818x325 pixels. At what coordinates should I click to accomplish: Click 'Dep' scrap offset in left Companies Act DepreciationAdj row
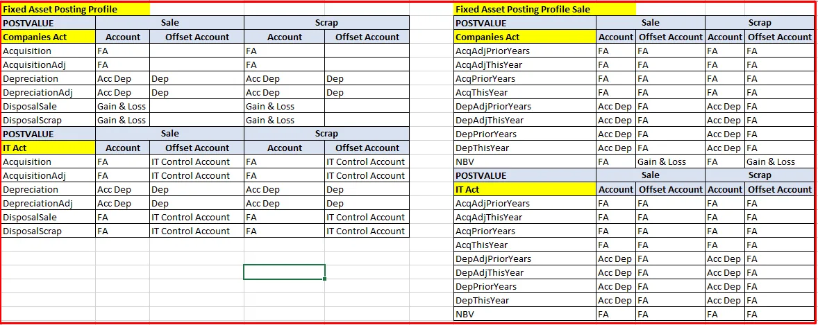coord(335,93)
